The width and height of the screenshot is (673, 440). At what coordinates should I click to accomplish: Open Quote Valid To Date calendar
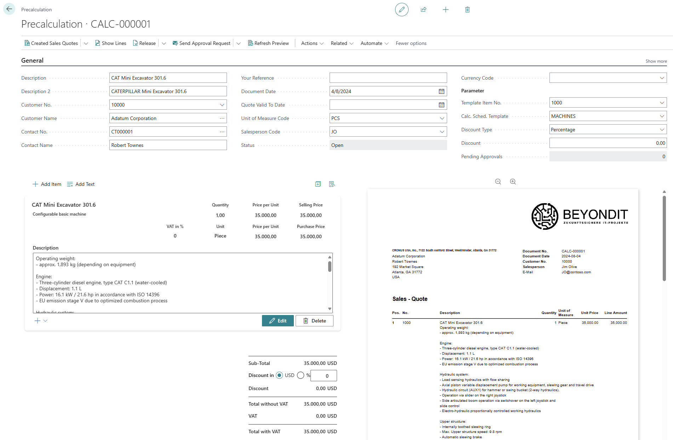click(x=441, y=105)
